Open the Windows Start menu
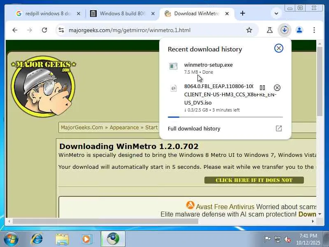The width and height of the screenshot is (329, 247). pyautogui.click(x=11, y=239)
